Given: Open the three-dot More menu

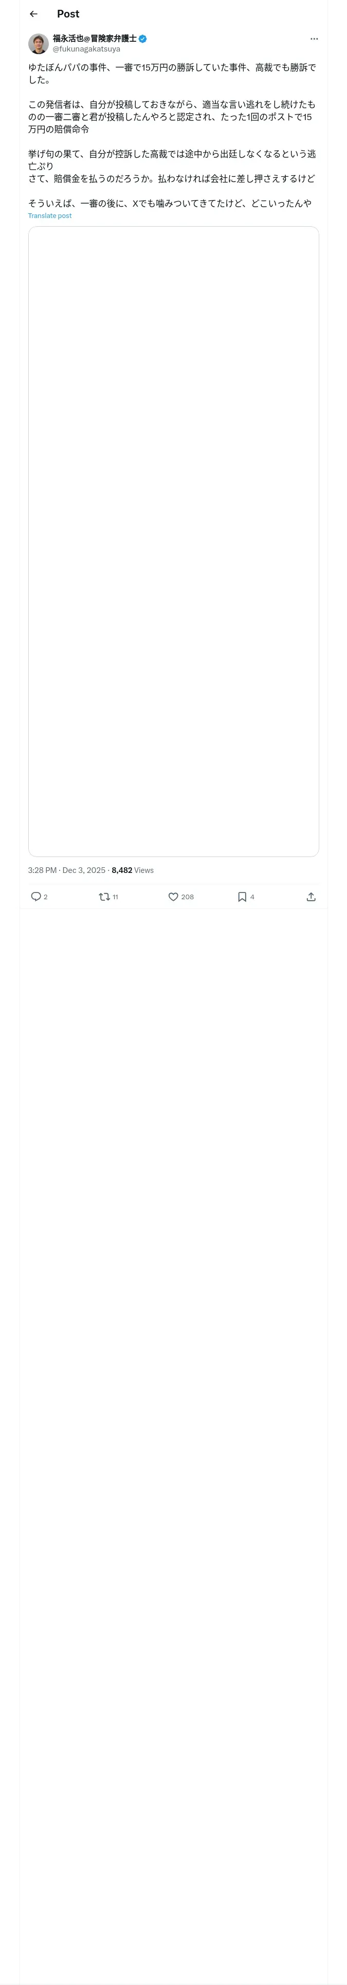Looking at the screenshot, I should [314, 39].
